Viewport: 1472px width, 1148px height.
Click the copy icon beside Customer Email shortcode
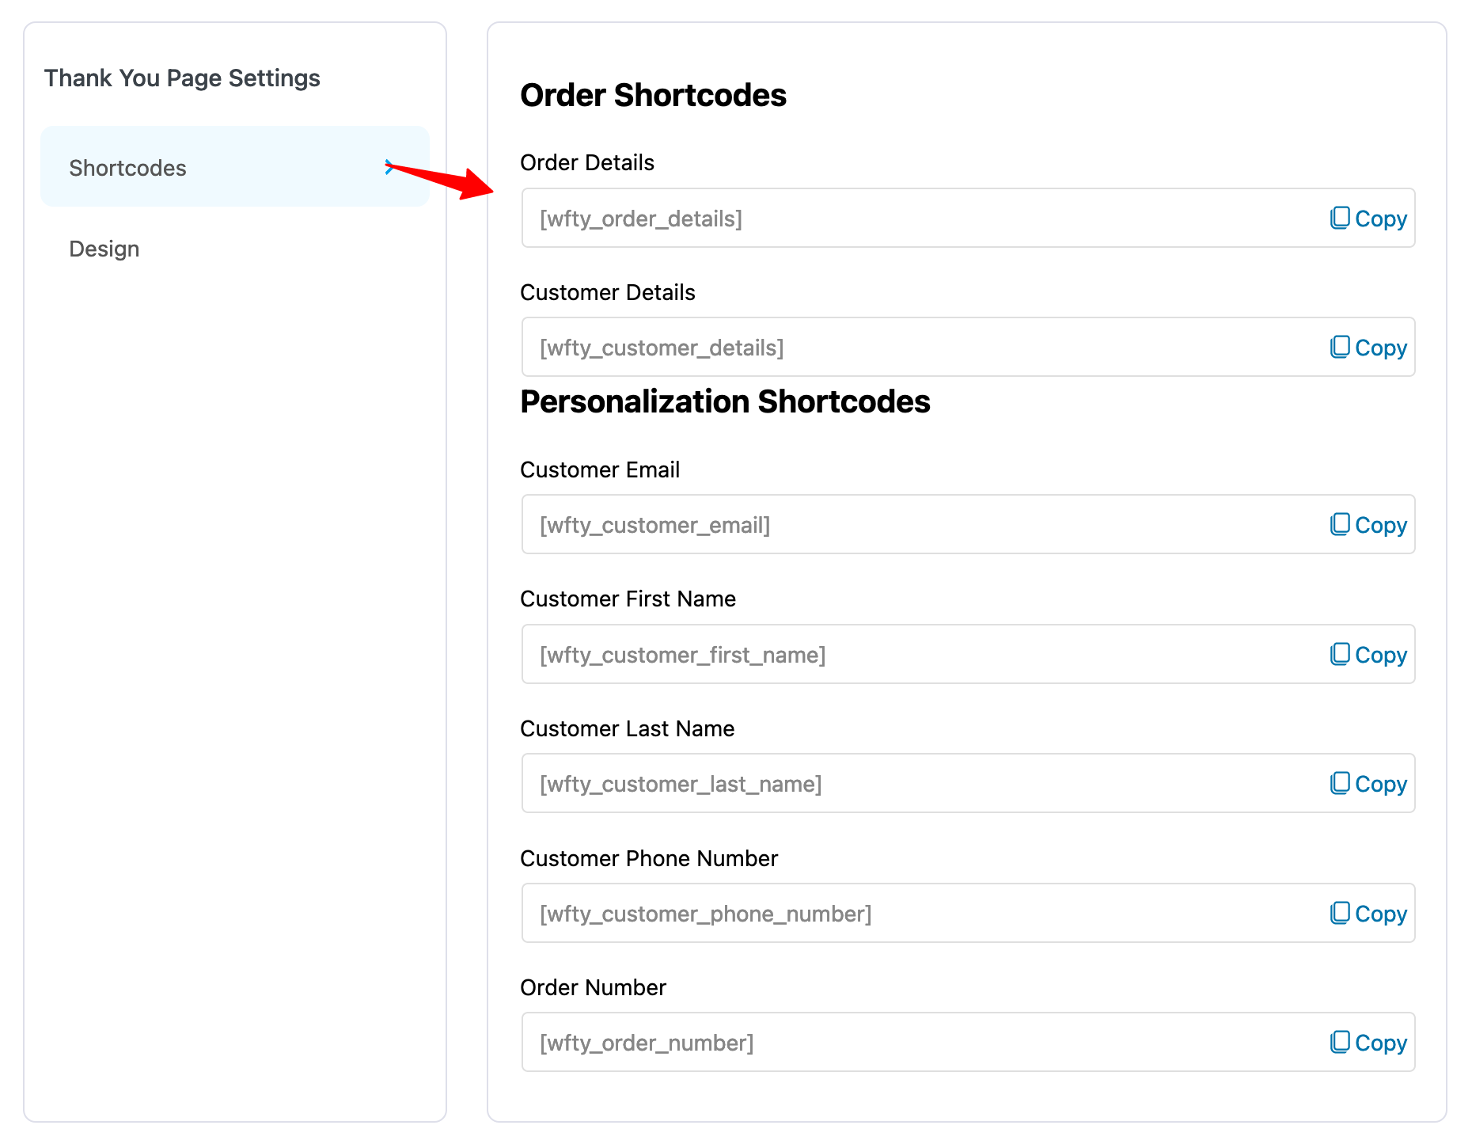click(1341, 524)
